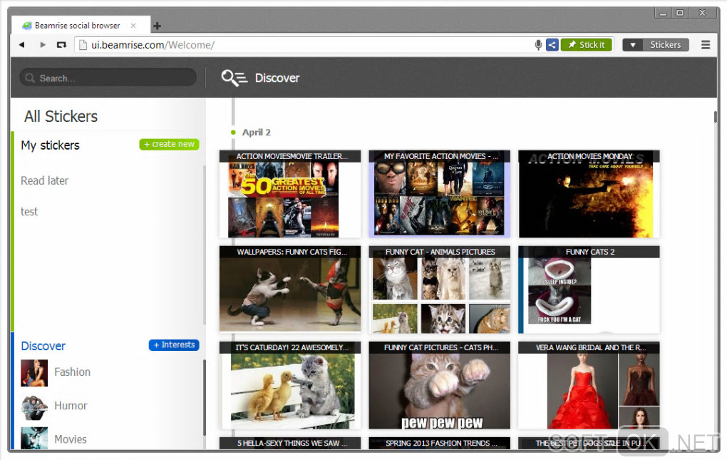Click the green Stick it button

pos(587,45)
